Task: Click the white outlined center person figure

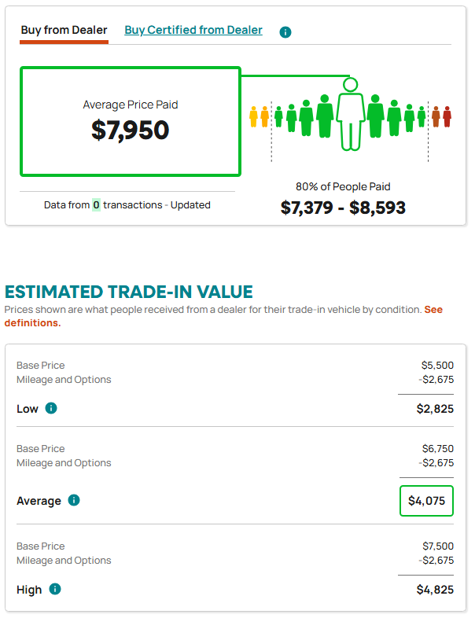Action: pyautogui.click(x=350, y=114)
